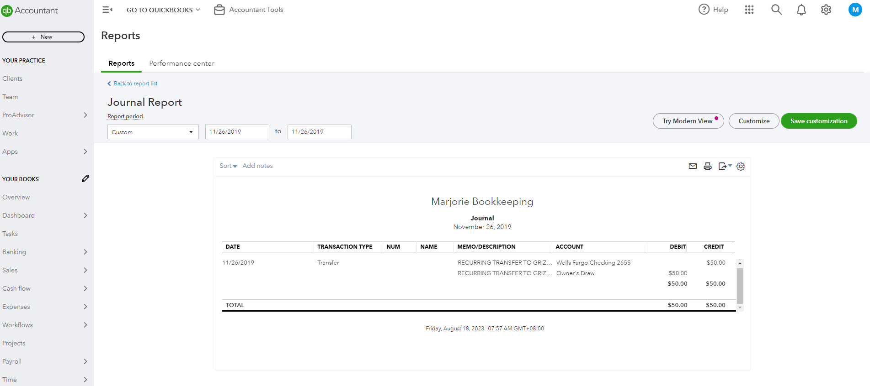This screenshot has height=386, width=870.
Task: Open Clients in sidebar
Action: [12, 78]
